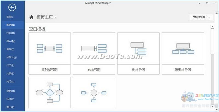Click the 另存为 menu item
Screen dimensions: 219x112
click(11, 57)
